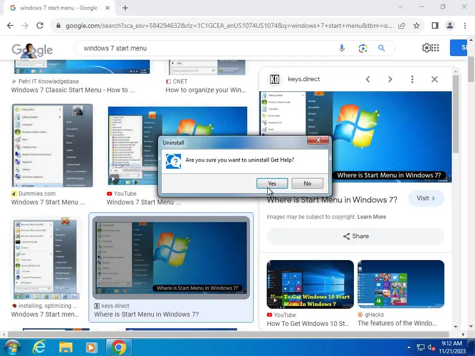
Task: Open Chrome's three-dot menu
Action: point(465,26)
